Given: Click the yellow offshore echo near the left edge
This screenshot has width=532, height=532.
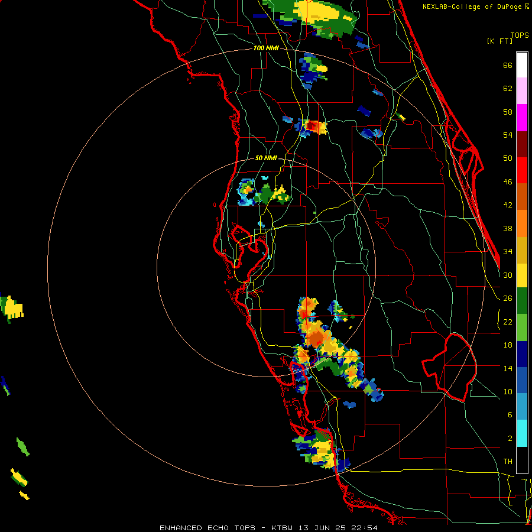Looking at the screenshot, I should click(x=13, y=308).
